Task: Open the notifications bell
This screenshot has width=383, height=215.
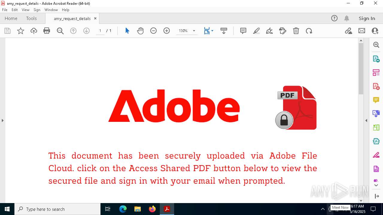Action: (346, 18)
